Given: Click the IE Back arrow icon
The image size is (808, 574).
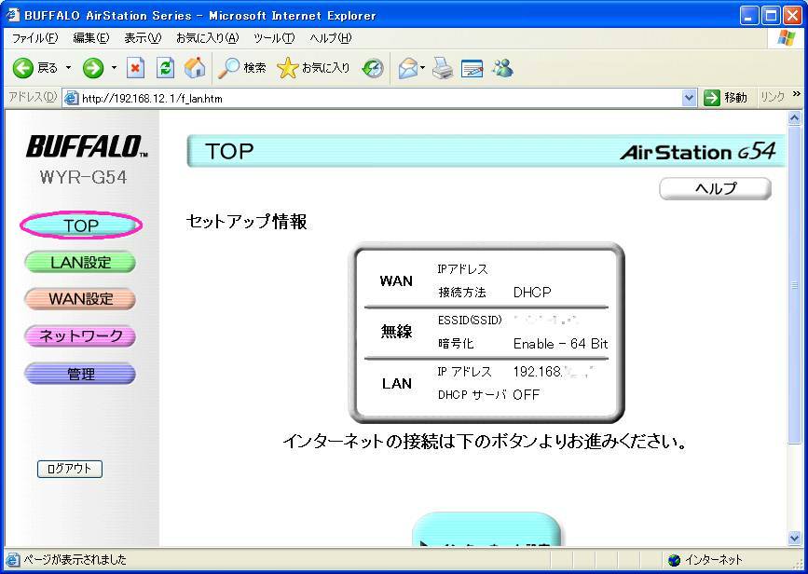Looking at the screenshot, I should [23, 68].
